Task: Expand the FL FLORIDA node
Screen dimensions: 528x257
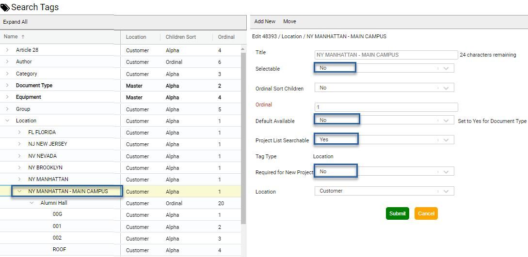Action: 19,132
